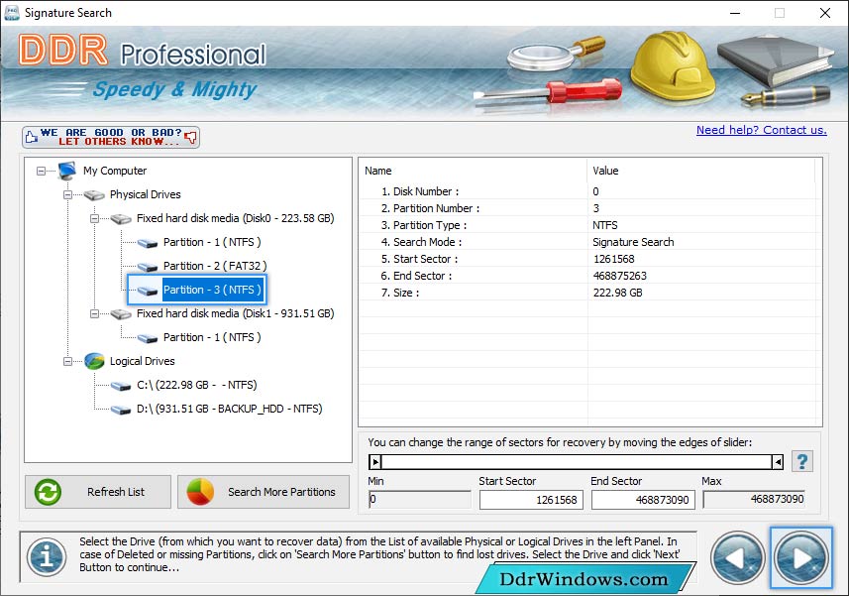Click the value '222.98 GB' in table
The height and width of the screenshot is (596, 849).
click(x=617, y=293)
